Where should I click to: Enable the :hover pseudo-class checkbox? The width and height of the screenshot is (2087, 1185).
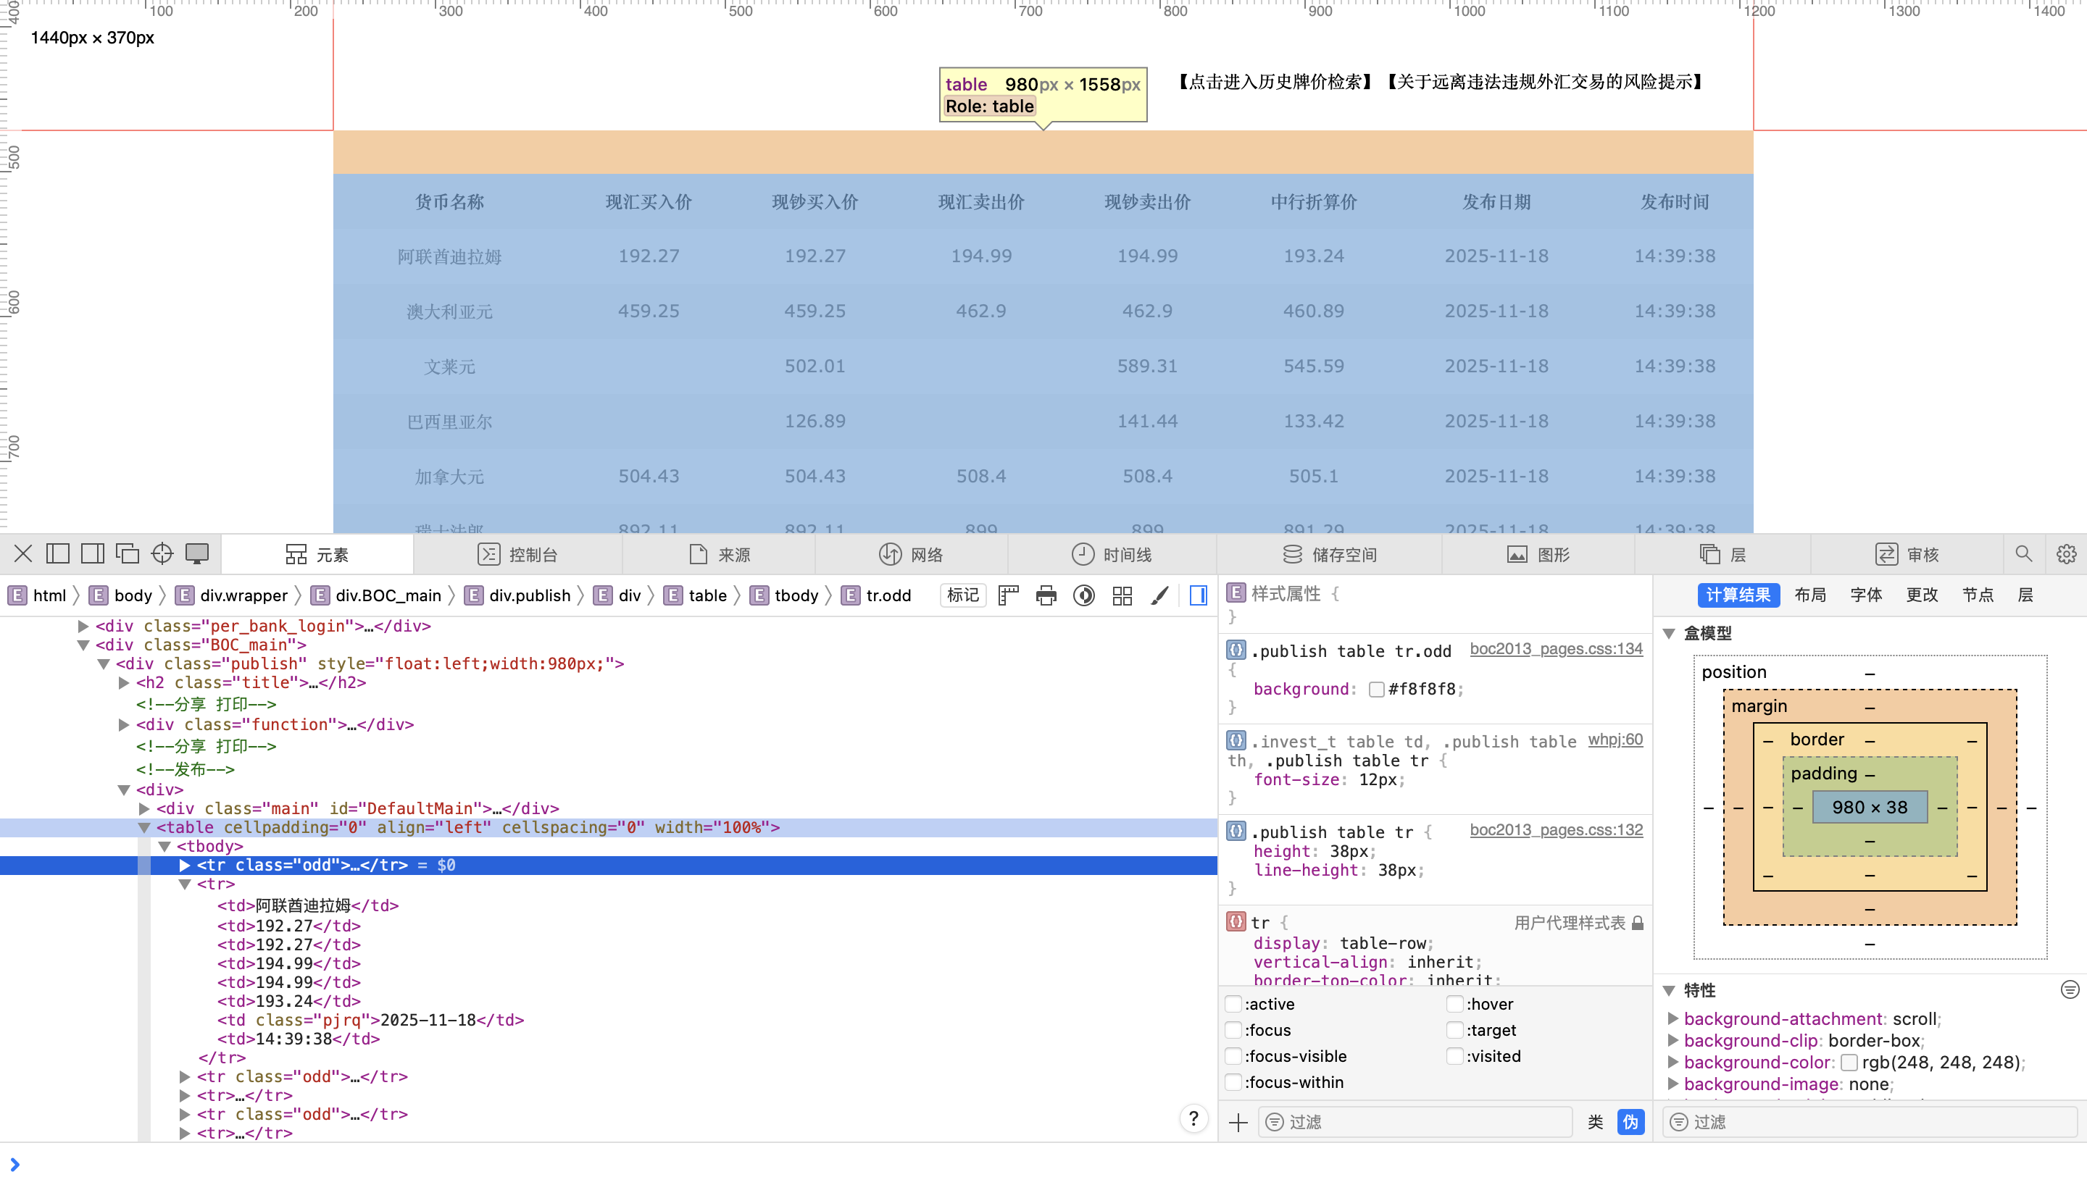click(1455, 1005)
